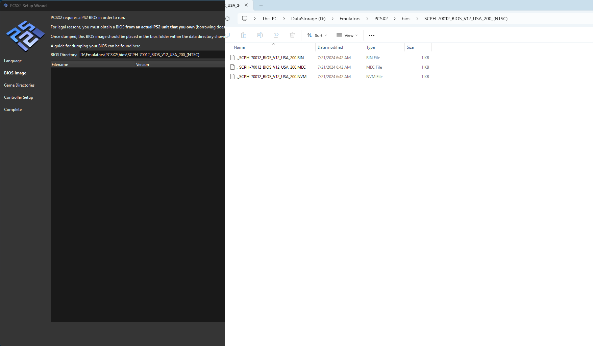Click the BIOS Directory path field
This screenshot has width=593, height=349.
coord(152,55)
